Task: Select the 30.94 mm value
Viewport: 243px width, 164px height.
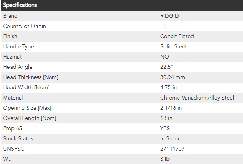Action: point(172,77)
